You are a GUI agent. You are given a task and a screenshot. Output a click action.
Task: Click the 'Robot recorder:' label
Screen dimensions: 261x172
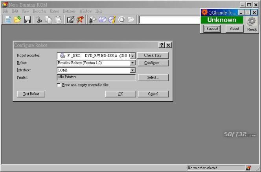[x=28, y=55]
